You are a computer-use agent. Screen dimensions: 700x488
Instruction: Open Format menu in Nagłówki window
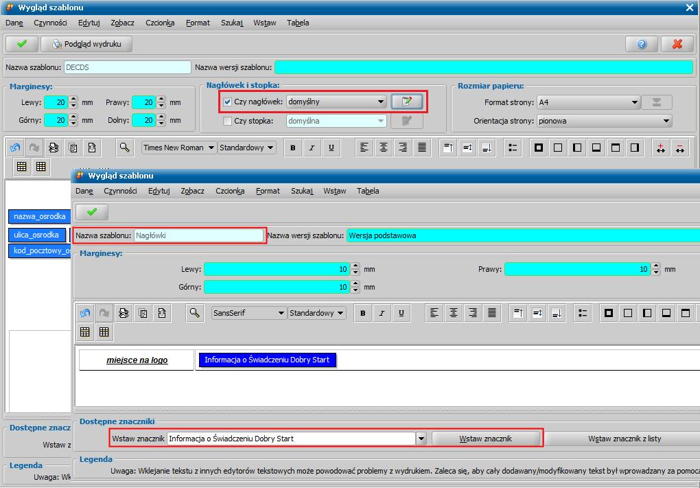[x=268, y=191]
